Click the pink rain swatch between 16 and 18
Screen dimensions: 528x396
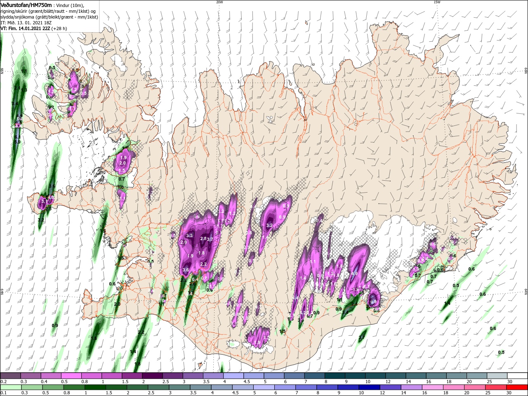(x=432, y=387)
